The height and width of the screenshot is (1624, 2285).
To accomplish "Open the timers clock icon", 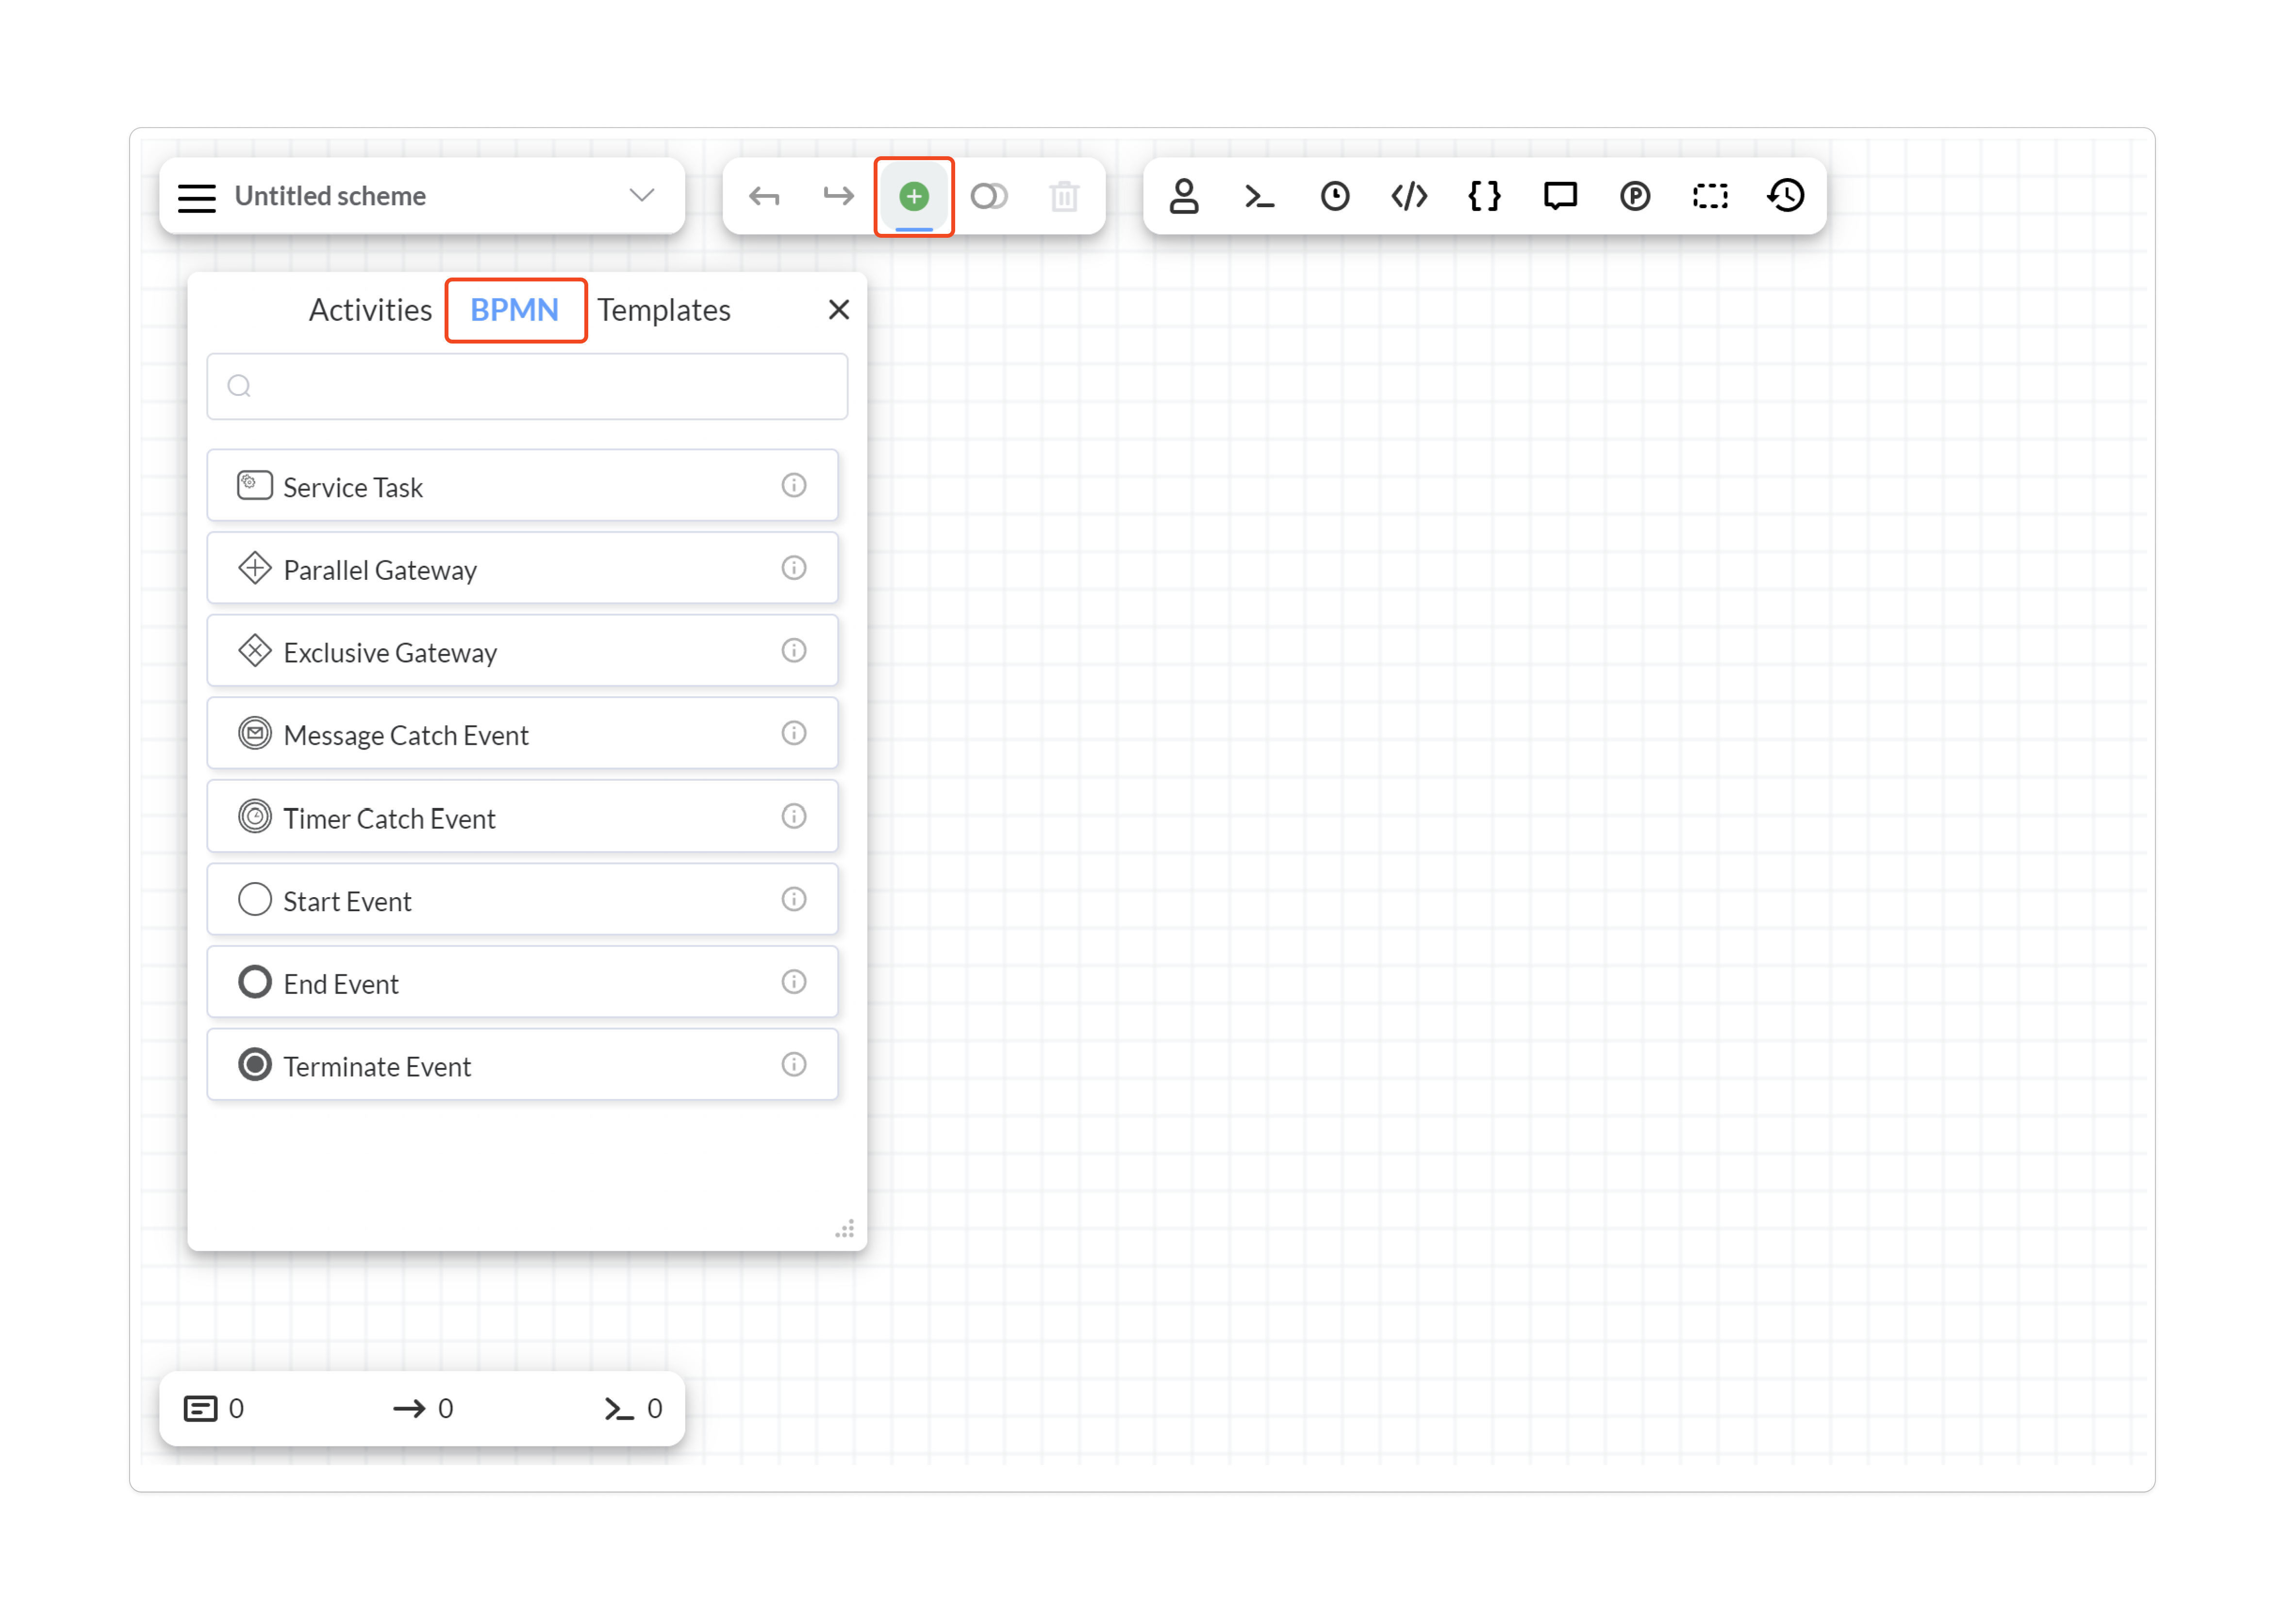I will pos(1334,196).
